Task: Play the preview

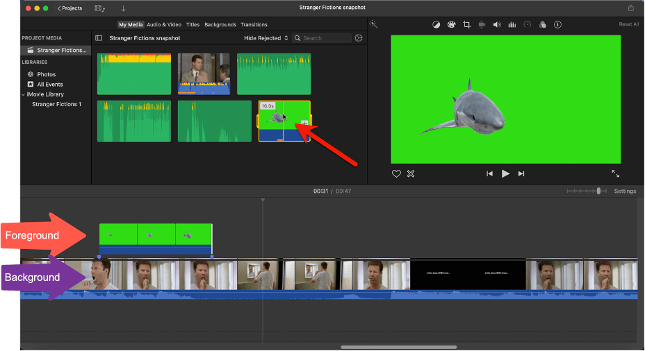Action: point(505,173)
